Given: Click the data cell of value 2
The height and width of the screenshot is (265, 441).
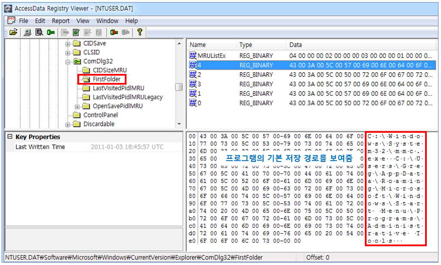Looking at the screenshot, I should coord(361,75).
